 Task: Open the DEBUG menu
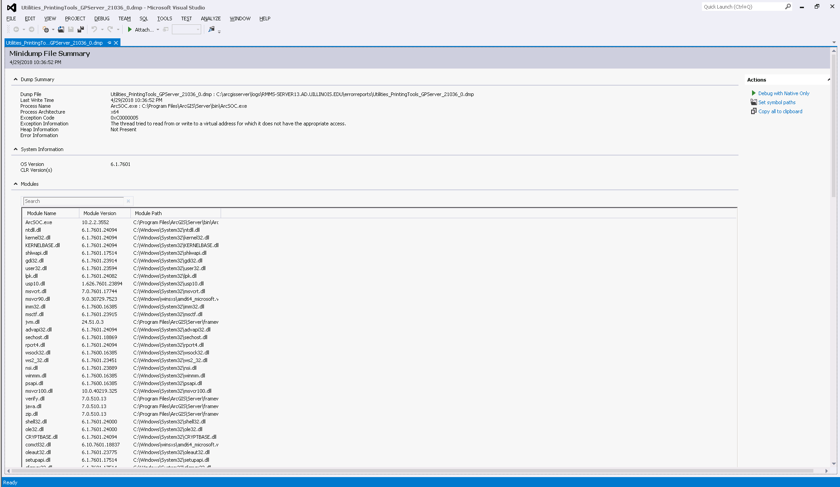[x=102, y=18]
